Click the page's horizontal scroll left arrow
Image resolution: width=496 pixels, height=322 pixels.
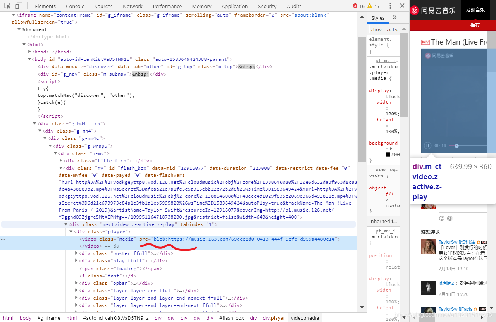click(x=415, y=318)
